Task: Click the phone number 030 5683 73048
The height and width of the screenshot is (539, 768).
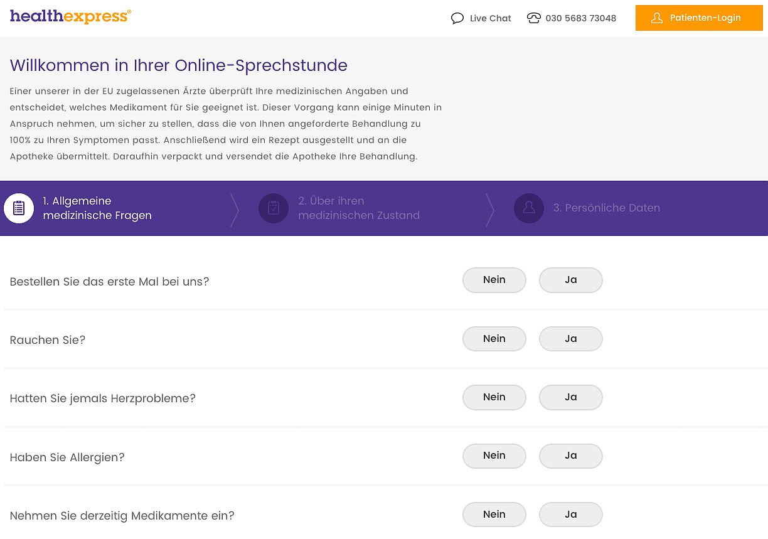Action: tap(580, 18)
